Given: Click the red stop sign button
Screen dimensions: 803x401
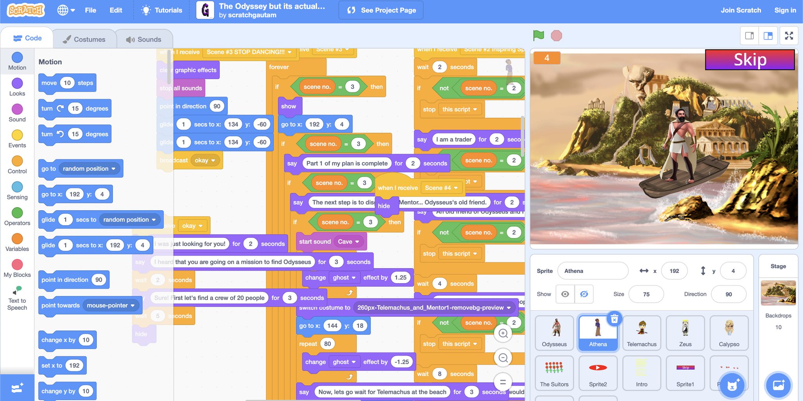Looking at the screenshot, I should pos(556,36).
